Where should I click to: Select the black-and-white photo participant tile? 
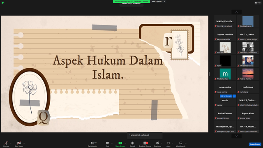[248, 48]
